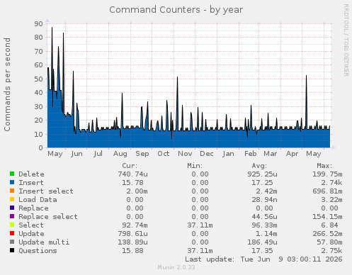Click the 'Min:' column header

point(195,166)
